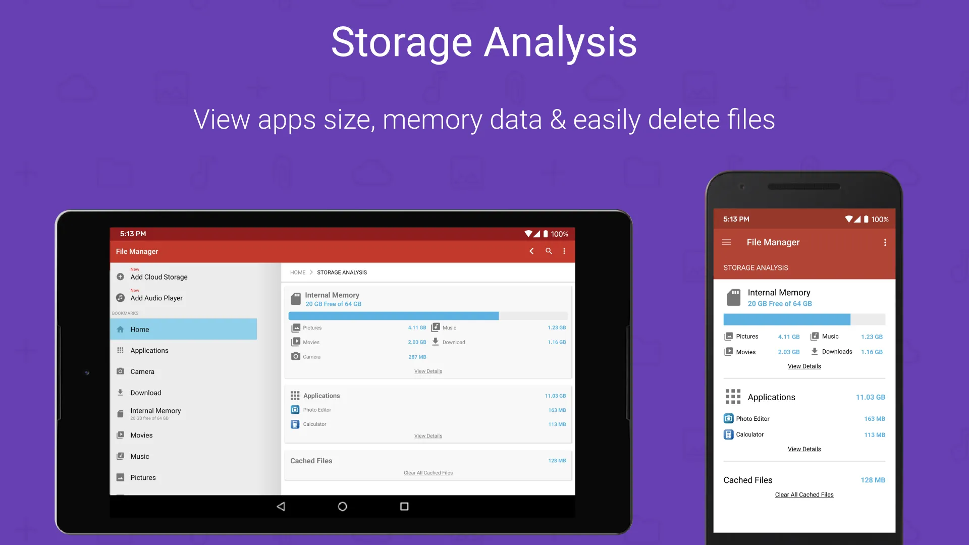Screen dimensions: 969x545
Task: Select the Music folder in sidebar
Action: click(x=140, y=457)
